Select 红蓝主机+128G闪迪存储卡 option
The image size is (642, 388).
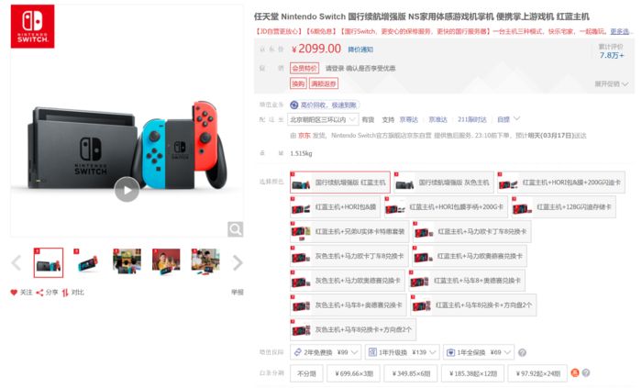point(563,206)
